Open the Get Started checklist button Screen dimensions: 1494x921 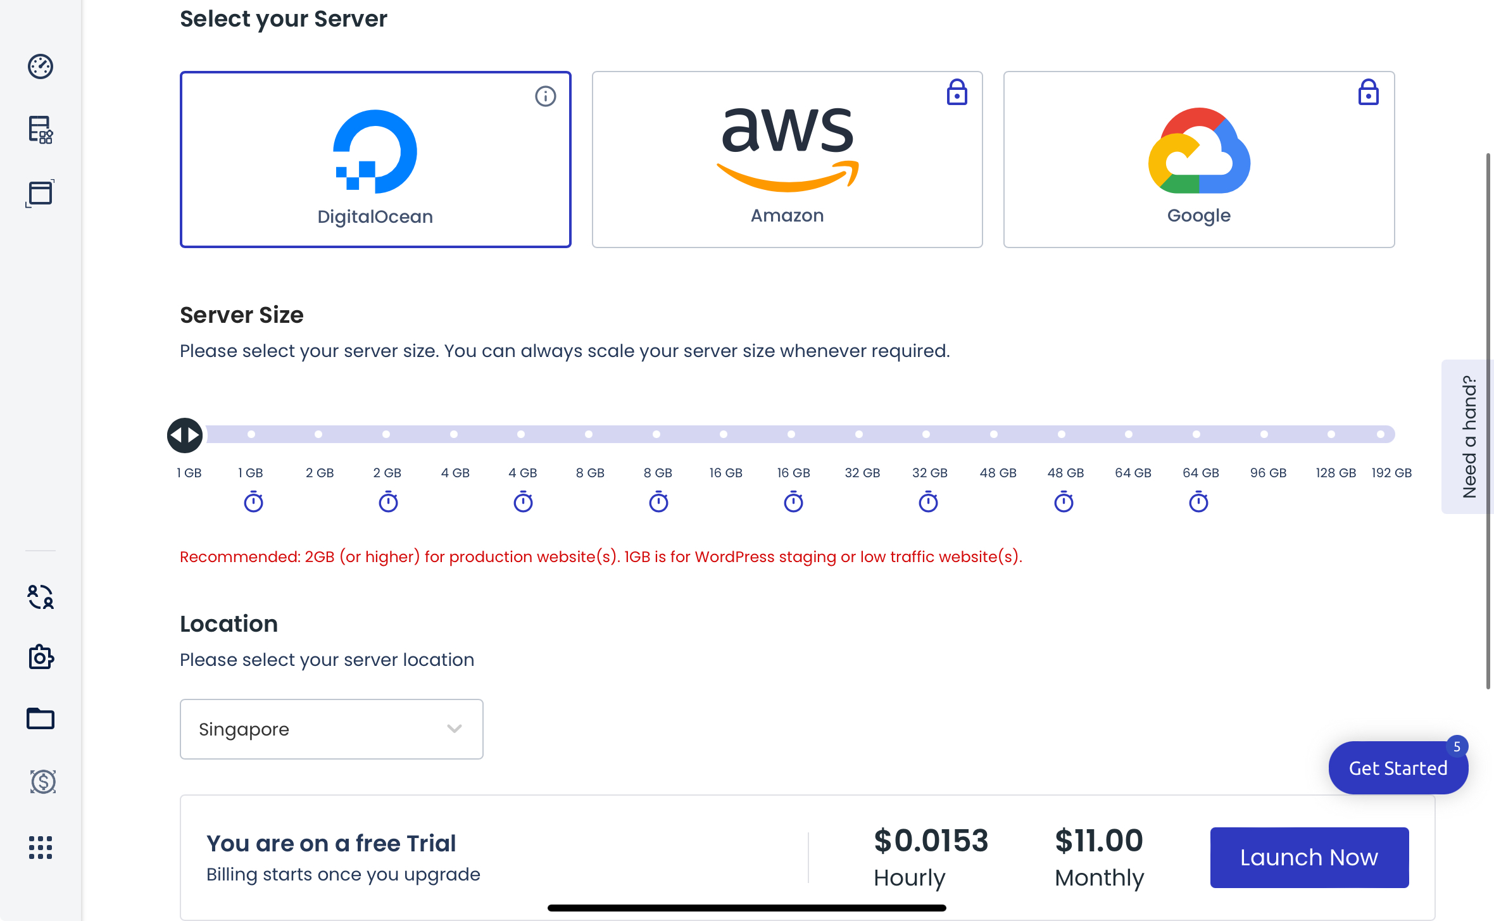tap(1398, 768)
